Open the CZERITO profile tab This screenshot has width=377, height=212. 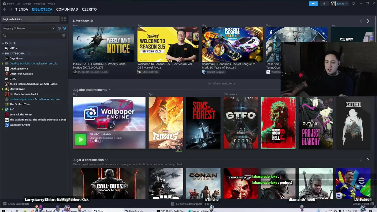click(89, 9)
